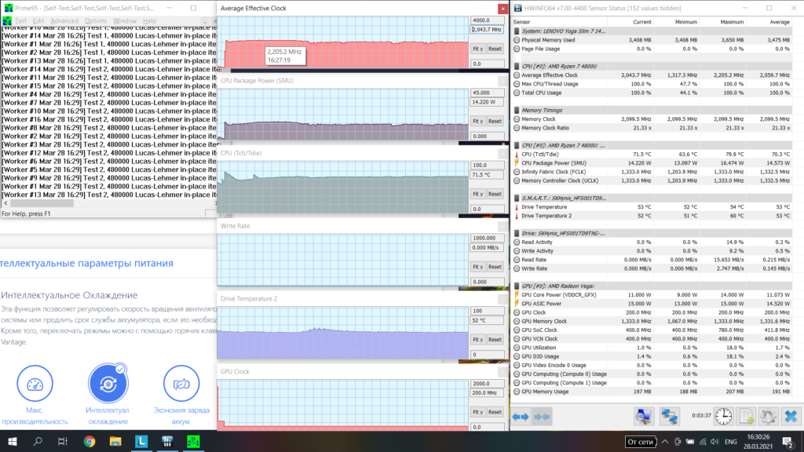Select the Physical Memory Used sensor row
Viewport: 804px width, 452px height.
(x=652, y=40)
